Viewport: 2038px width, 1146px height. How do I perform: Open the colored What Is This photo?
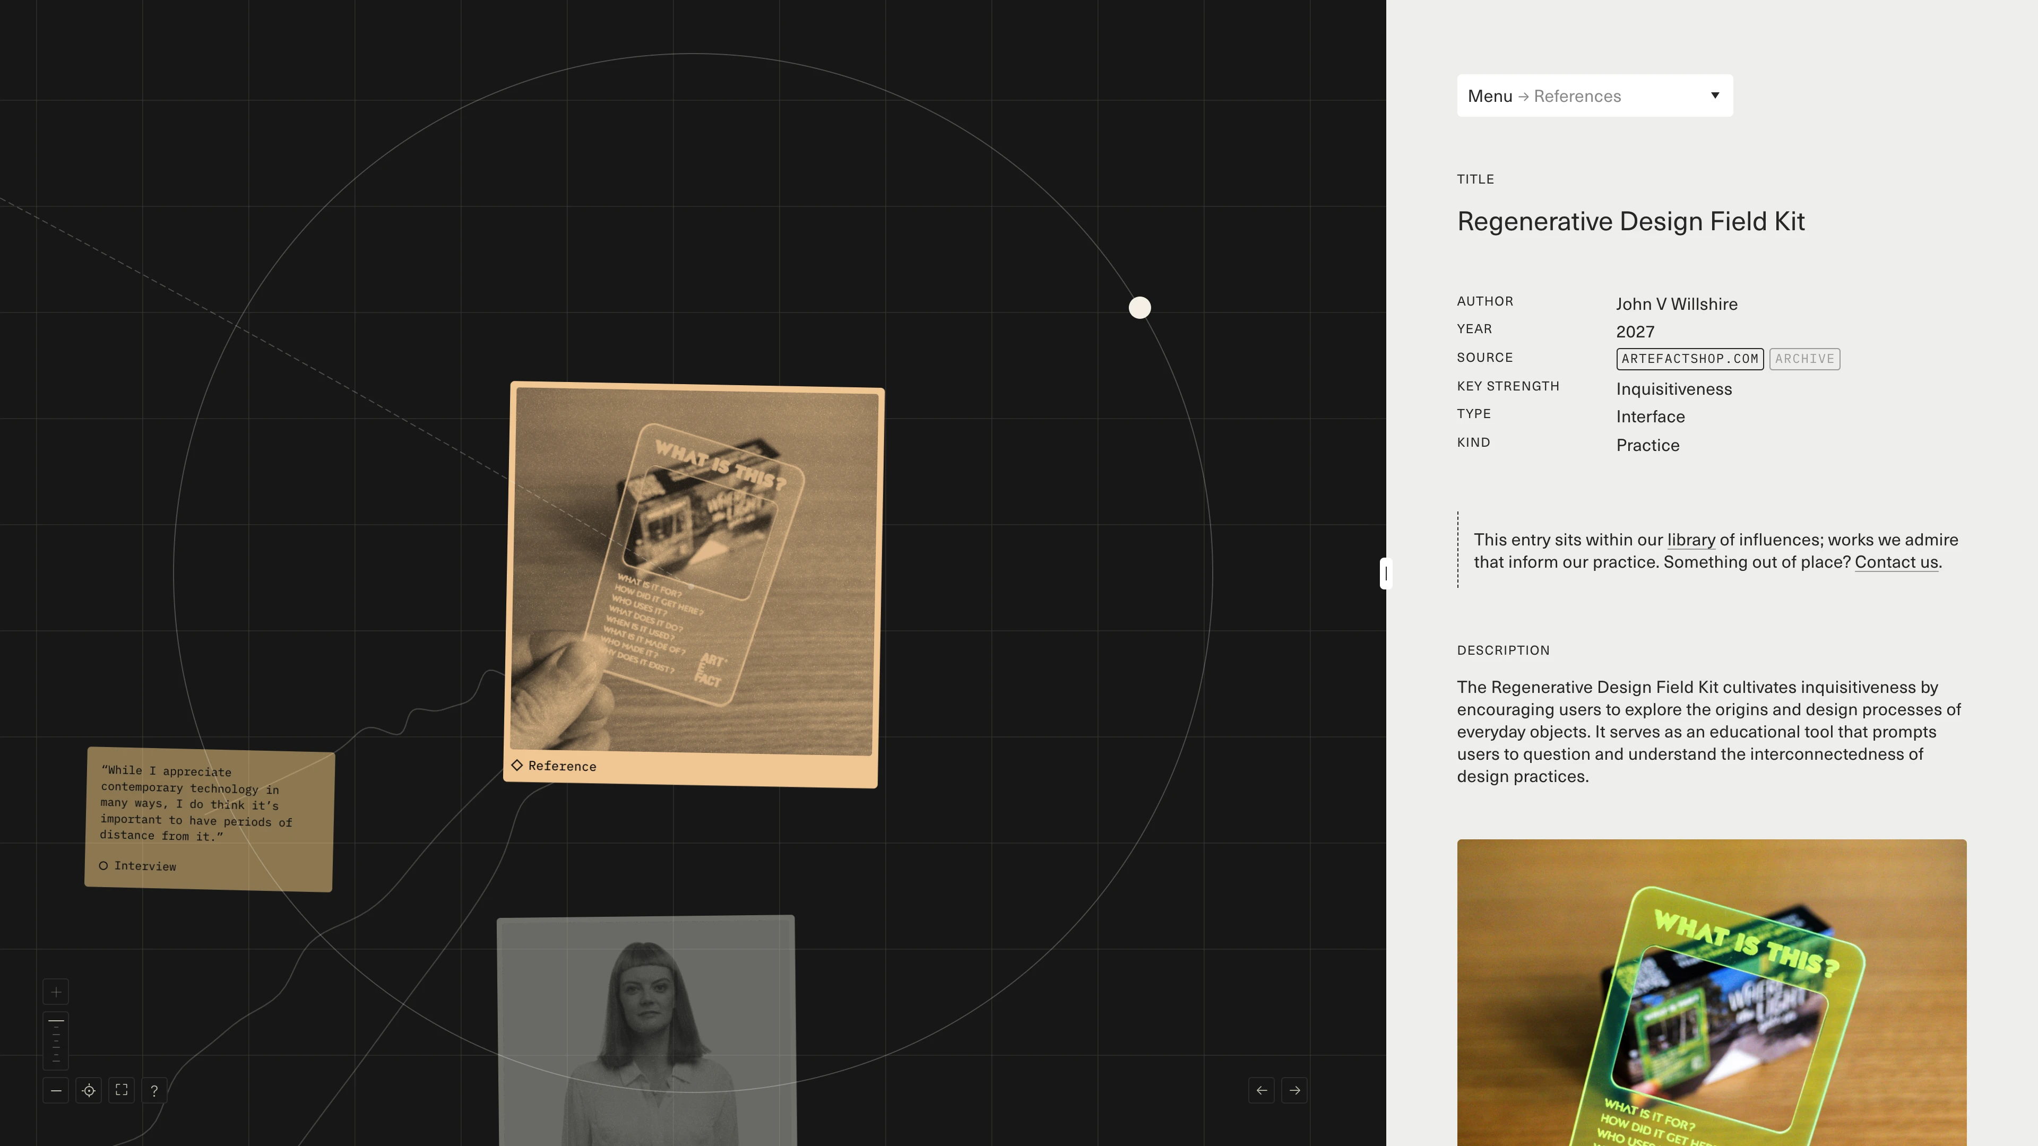pos(1711,993)
